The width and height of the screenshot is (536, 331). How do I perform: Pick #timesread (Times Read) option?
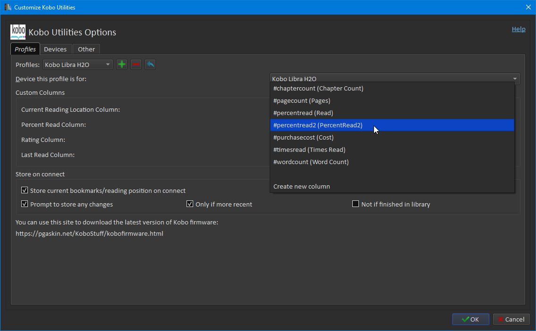[x=392, y=150]
